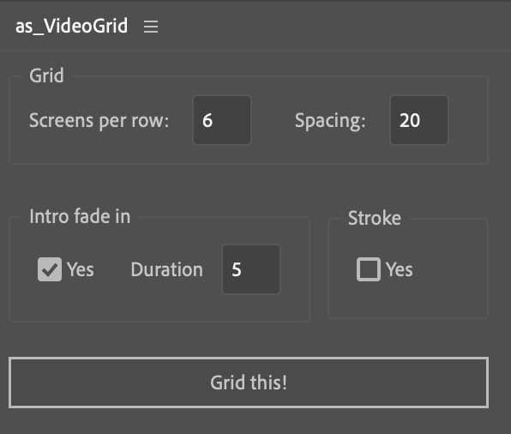Enable the Stroke Yes checkbox
The width and height of the screenshot is (511, 434).
(369, 269)
